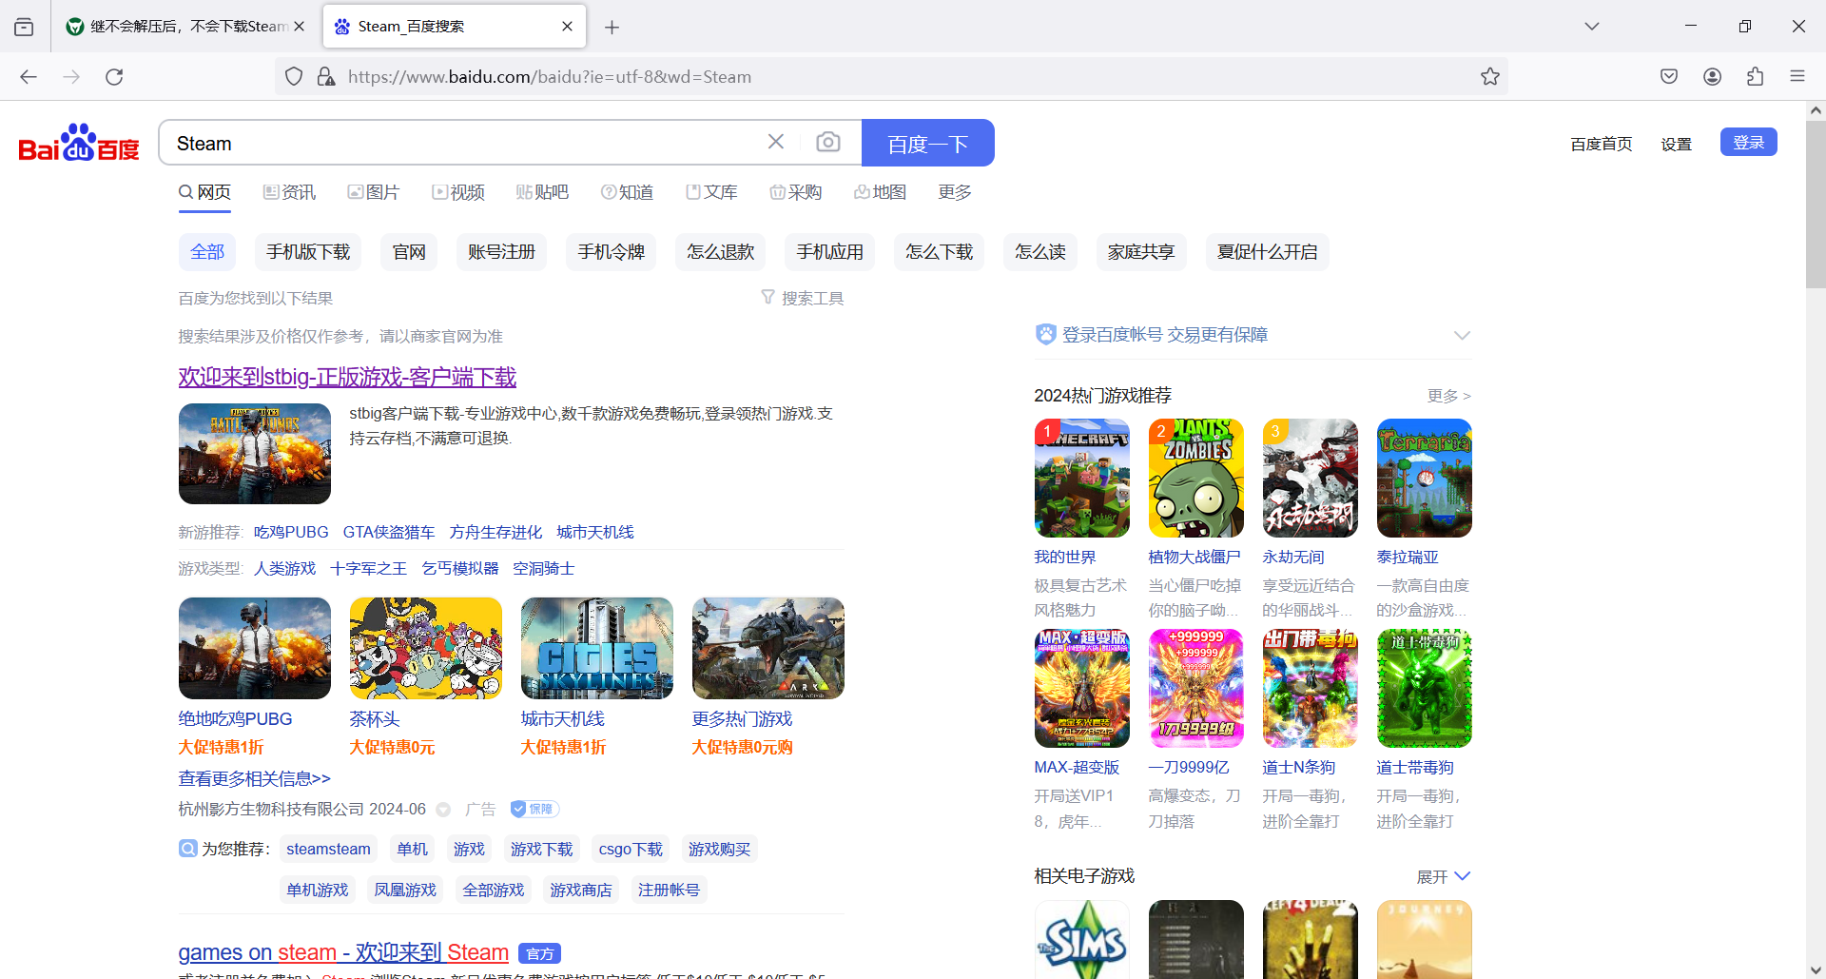Open the Firefox account icon

[x=1713, y=77]
